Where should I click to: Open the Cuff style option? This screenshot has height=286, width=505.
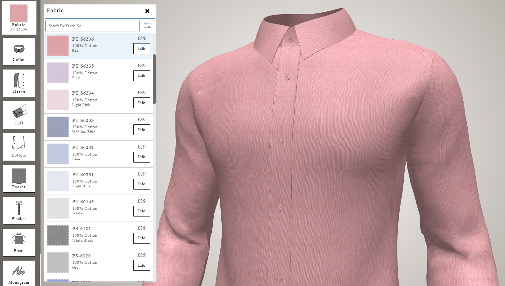pyautogui.click(x=19, y=115)
